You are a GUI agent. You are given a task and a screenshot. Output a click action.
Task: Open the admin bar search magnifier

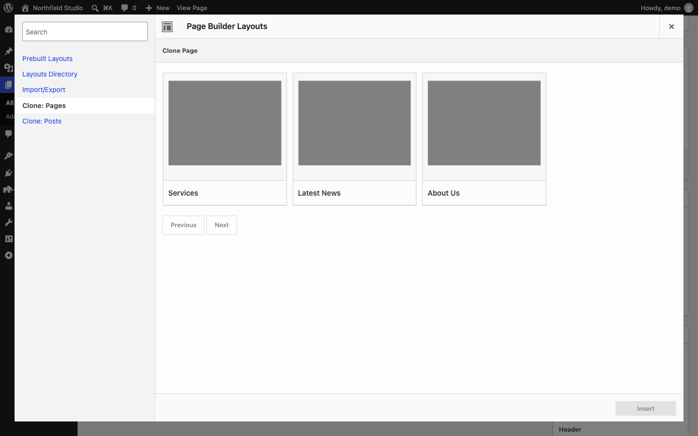95,8
